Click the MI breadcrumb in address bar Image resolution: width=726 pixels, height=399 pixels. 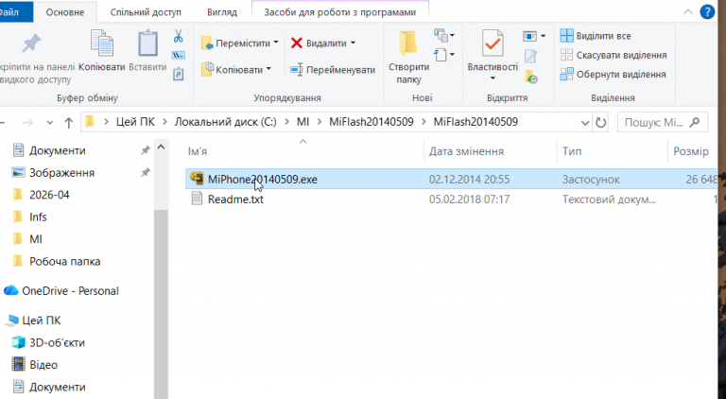(302, 122)
